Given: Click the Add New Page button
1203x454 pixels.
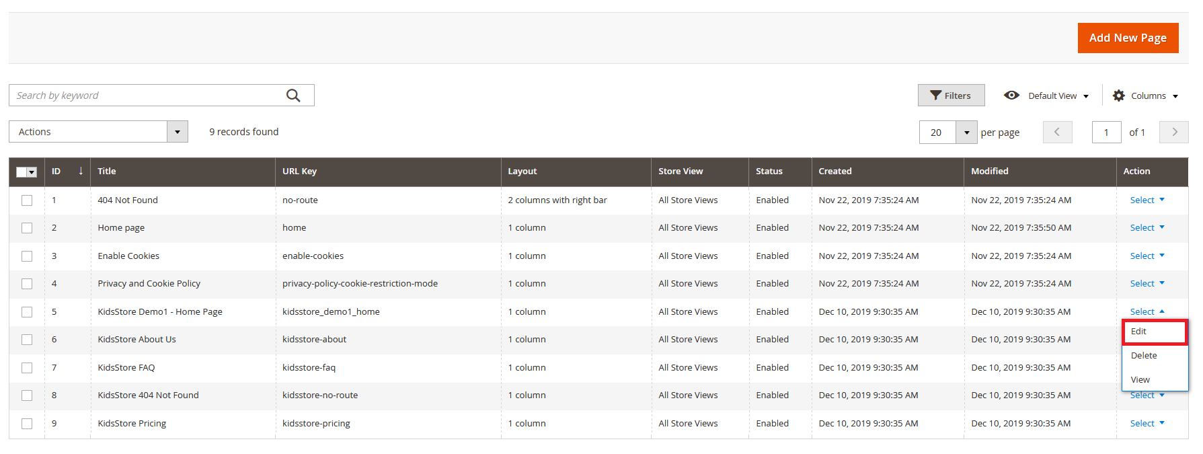Looking at the screenshot, I should 1128,38.
